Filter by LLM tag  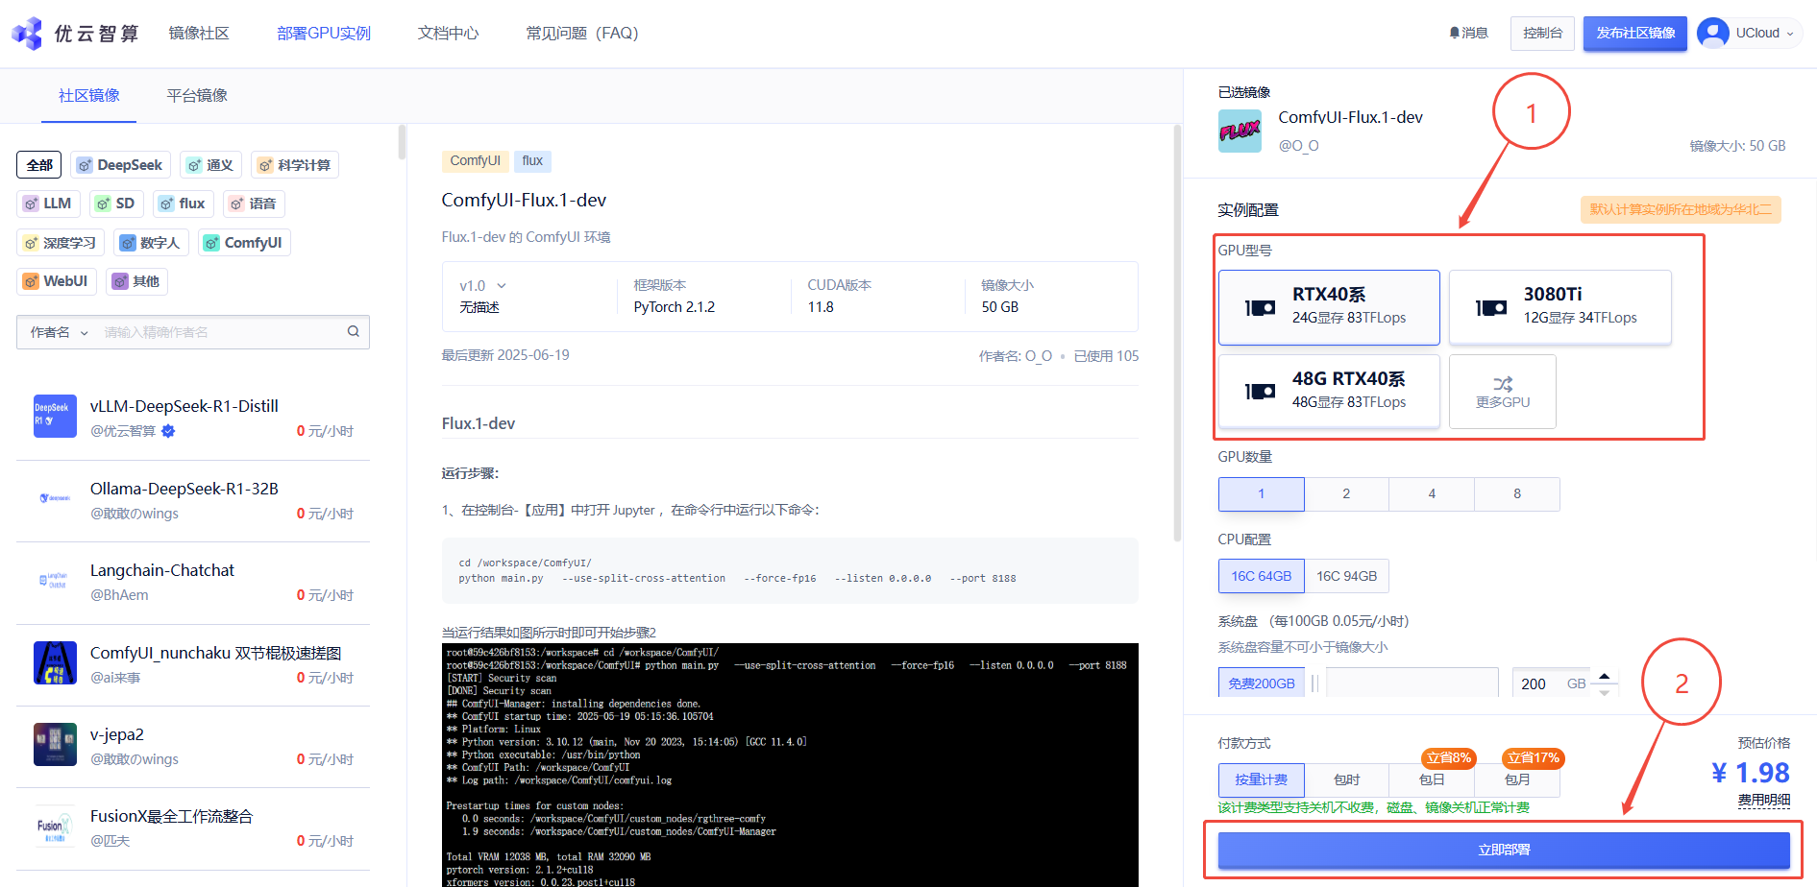point(48,204)
